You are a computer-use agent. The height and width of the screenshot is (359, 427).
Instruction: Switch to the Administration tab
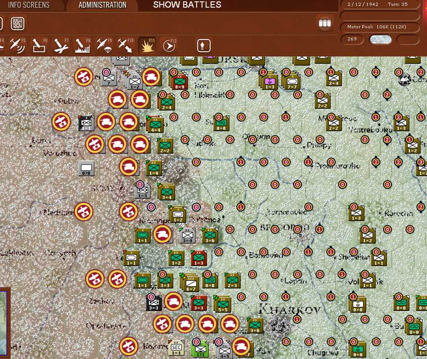tap(103, 5)
